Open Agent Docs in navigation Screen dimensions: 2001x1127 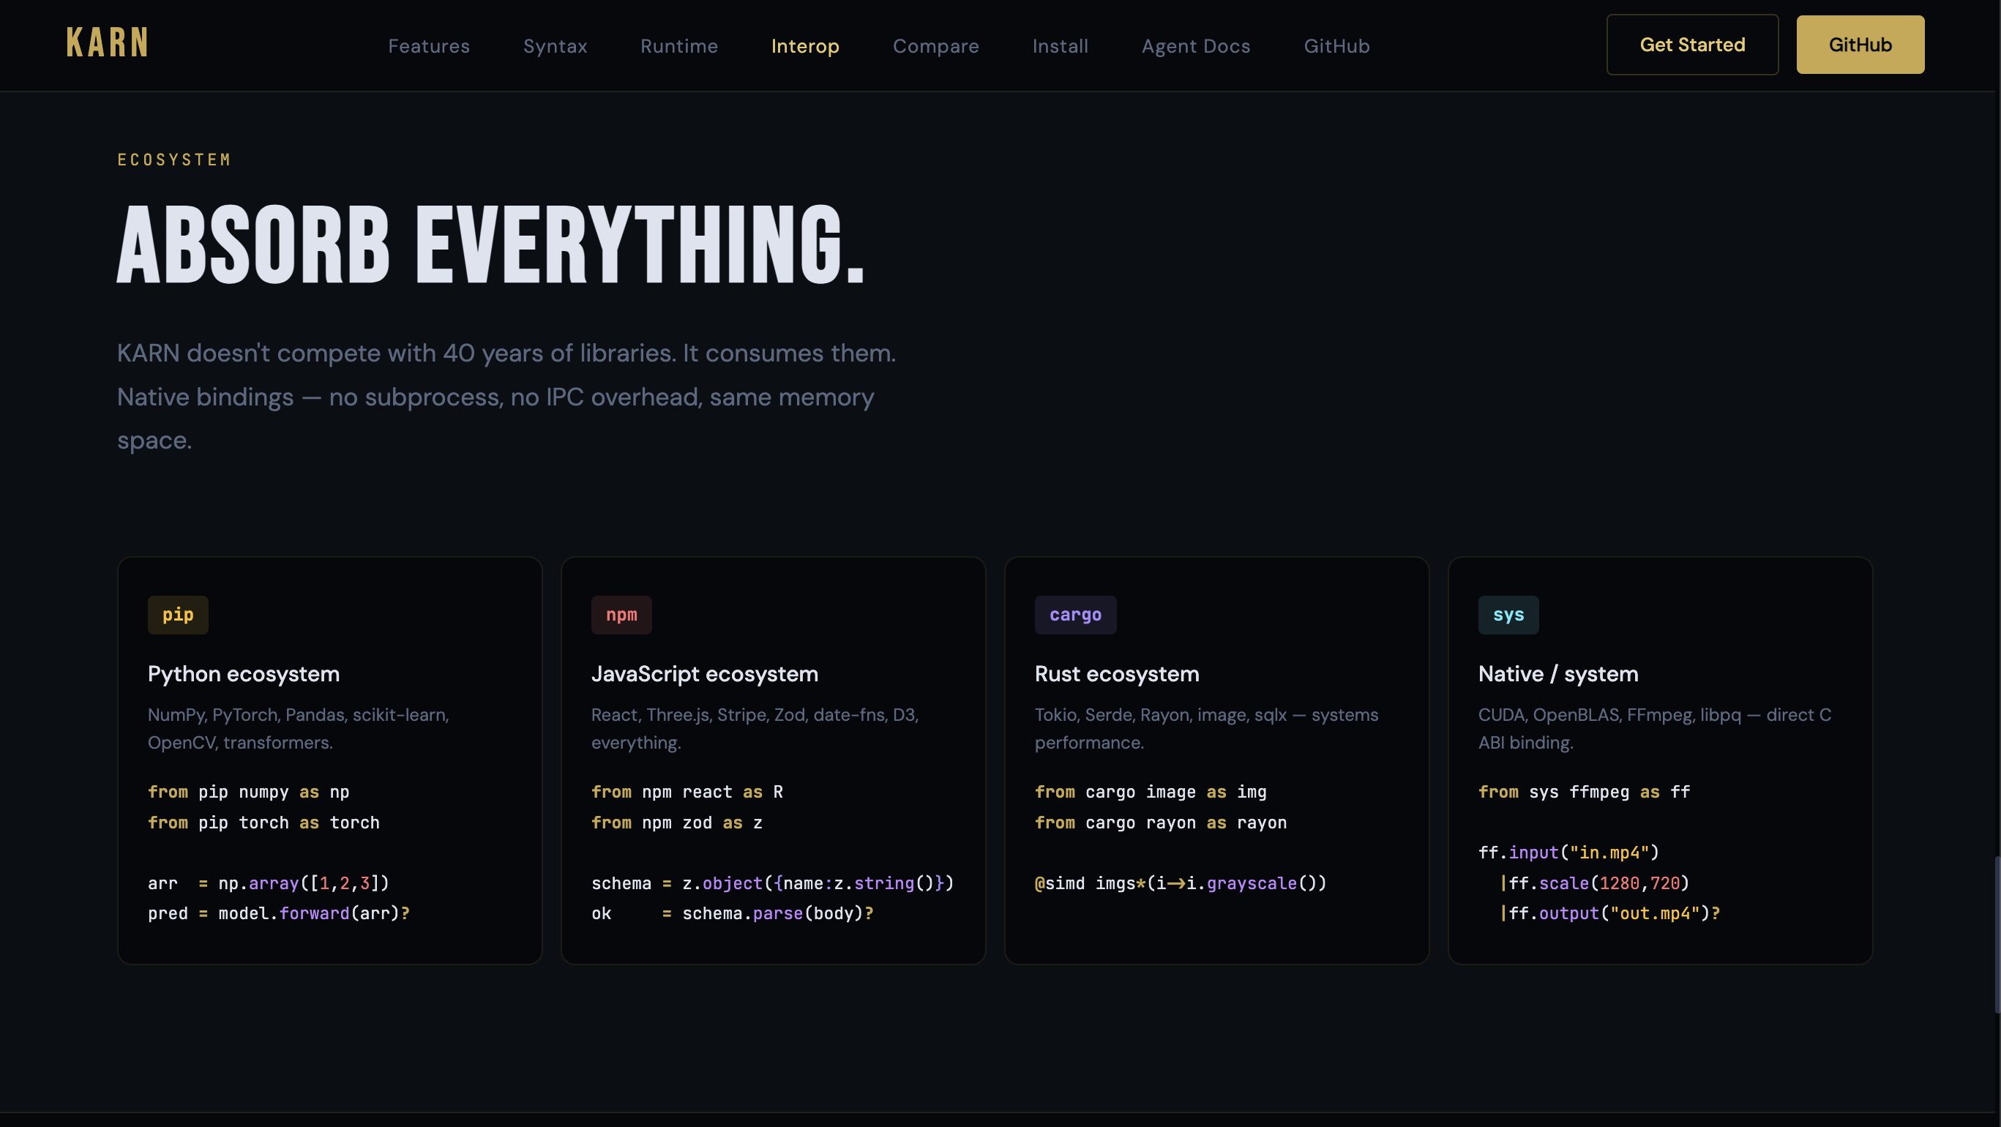tap(1195, 46)
